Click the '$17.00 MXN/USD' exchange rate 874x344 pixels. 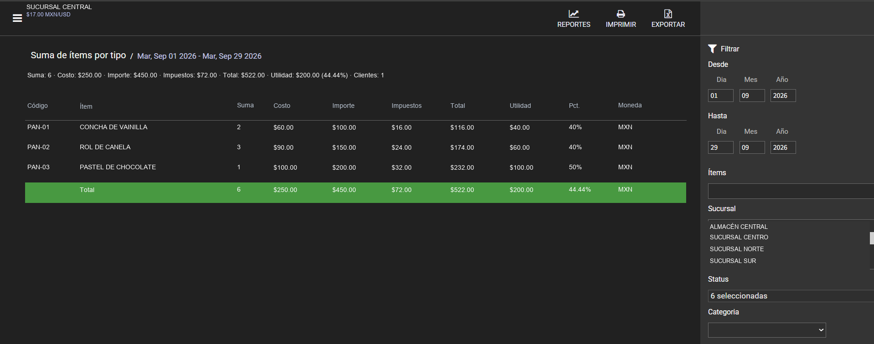48,15
